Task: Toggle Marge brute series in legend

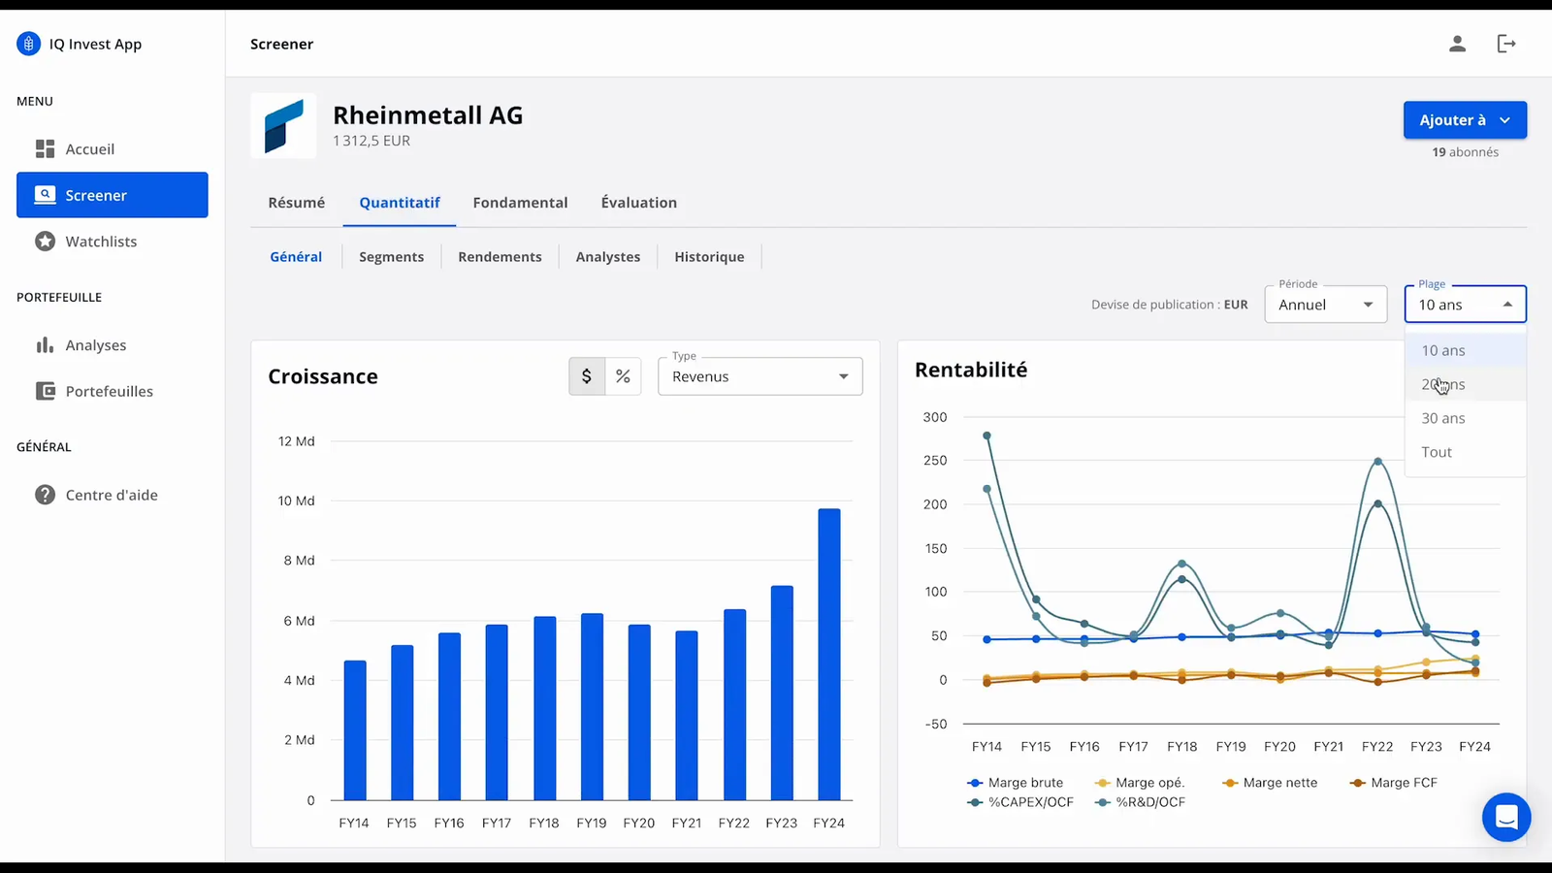Action: coord(1015,783)
